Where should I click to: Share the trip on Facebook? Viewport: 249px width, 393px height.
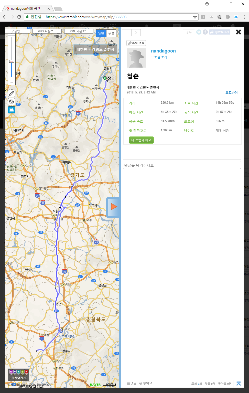pos(205,32)
